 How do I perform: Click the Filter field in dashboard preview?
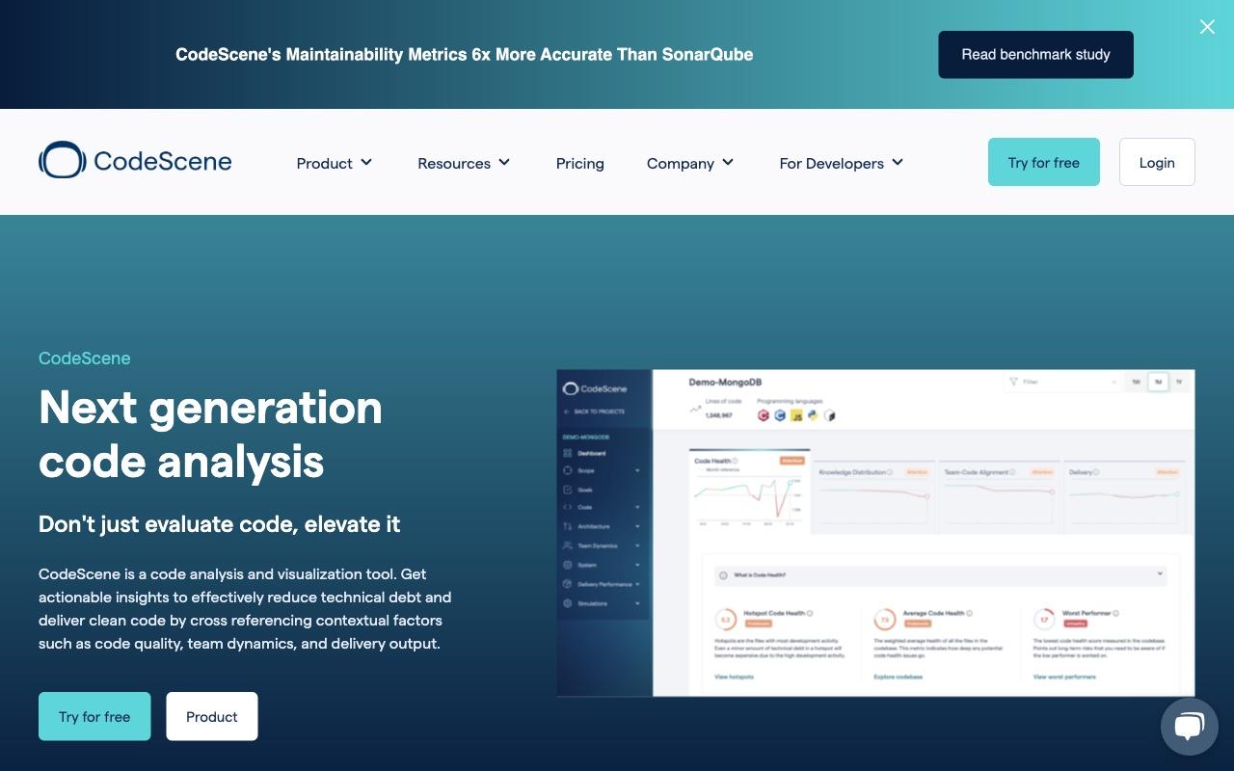coord(1062,382)
